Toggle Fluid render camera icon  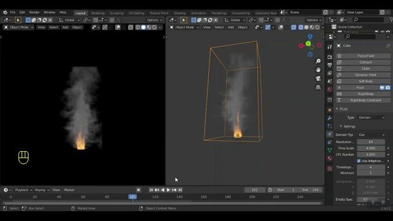(387, 87)
